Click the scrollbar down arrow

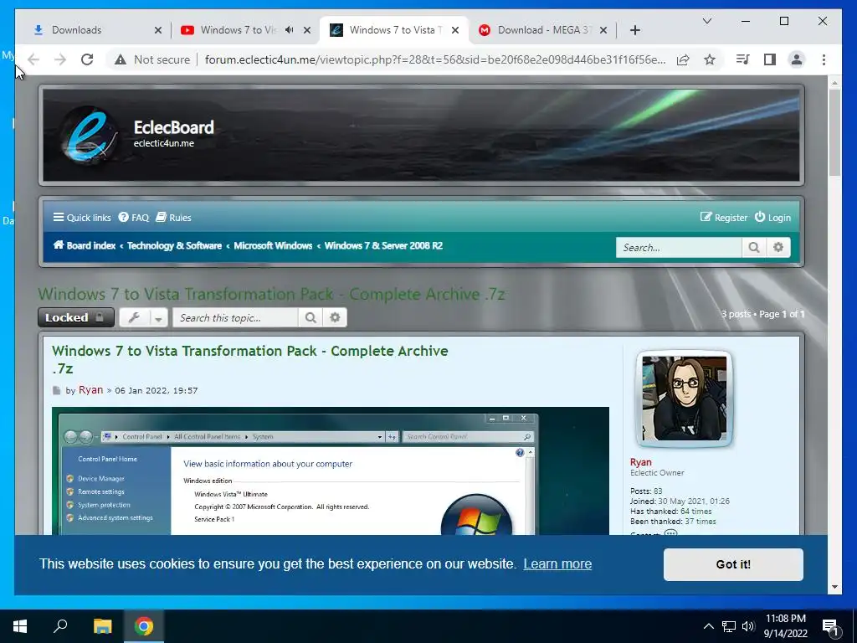pos(834,587)
